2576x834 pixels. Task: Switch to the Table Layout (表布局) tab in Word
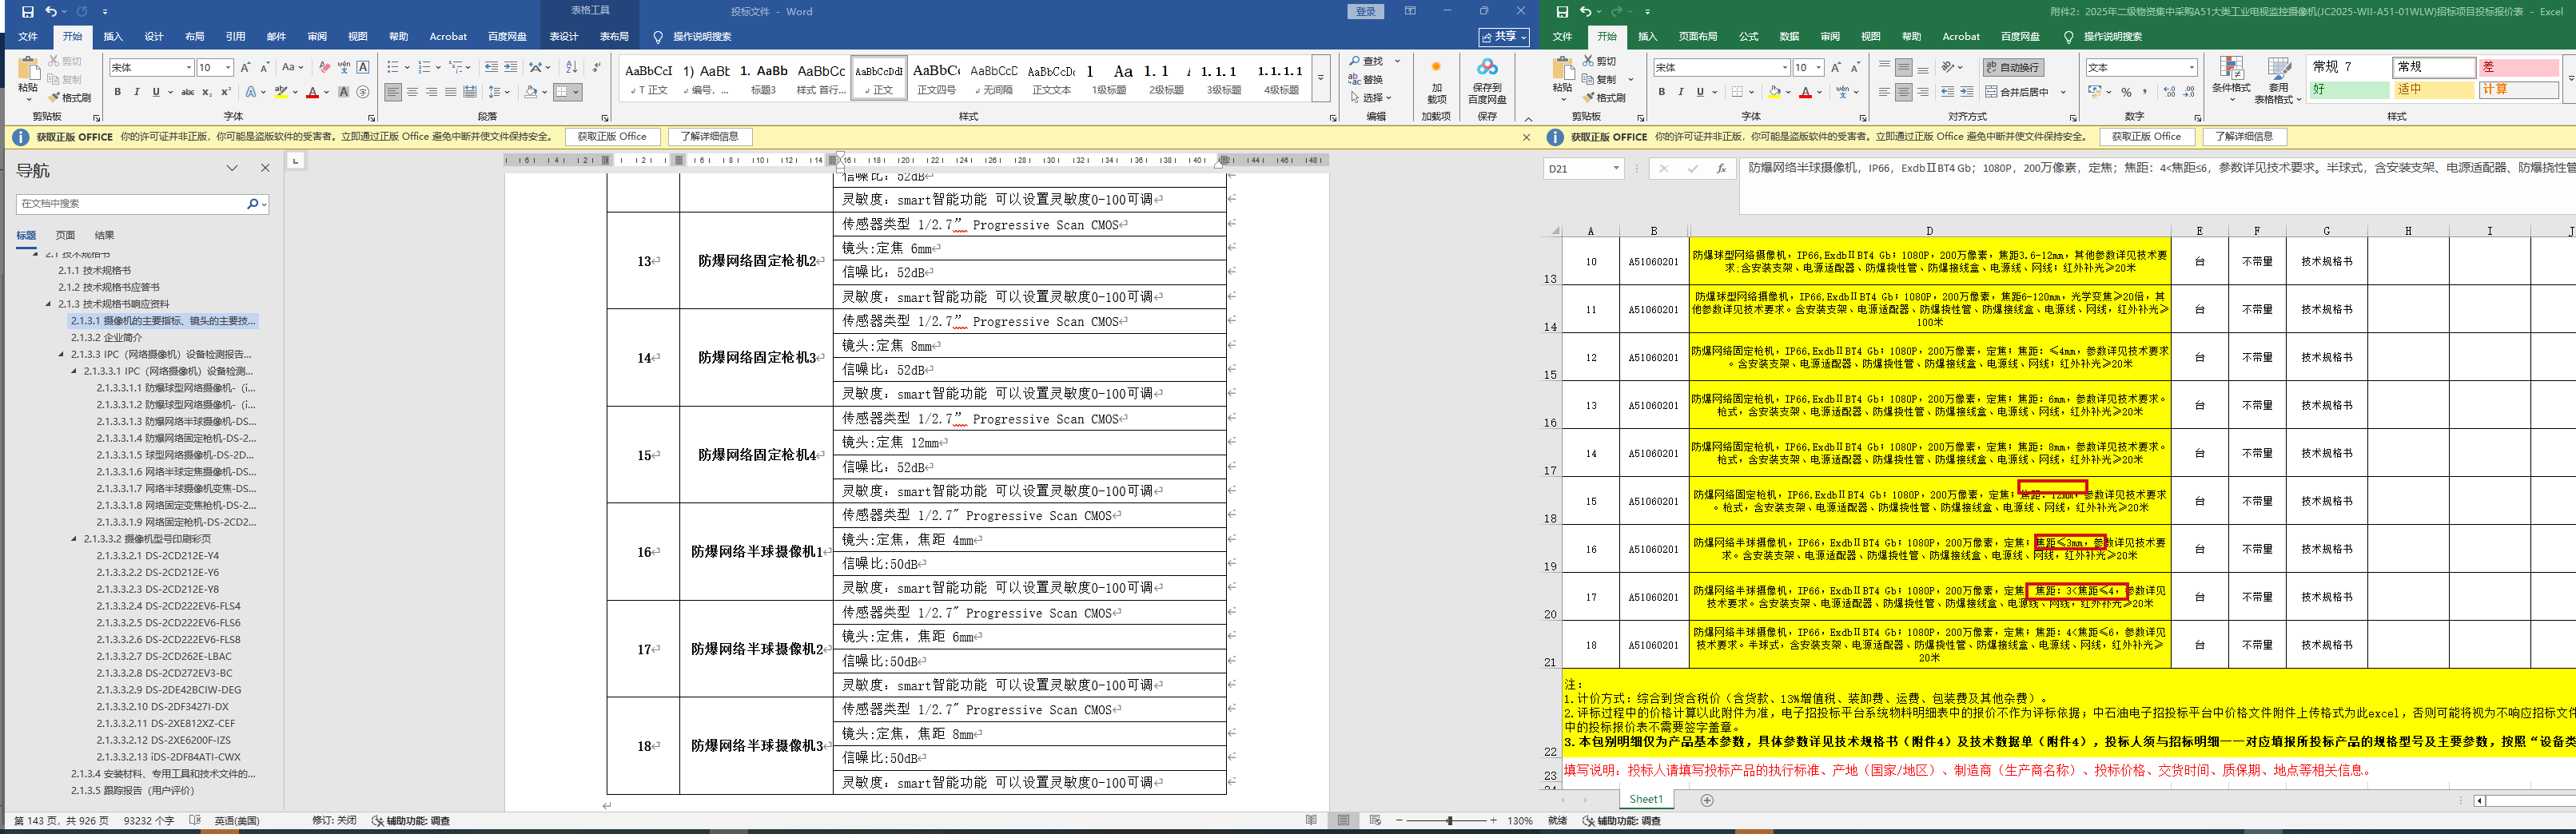[x=614, y=37]
